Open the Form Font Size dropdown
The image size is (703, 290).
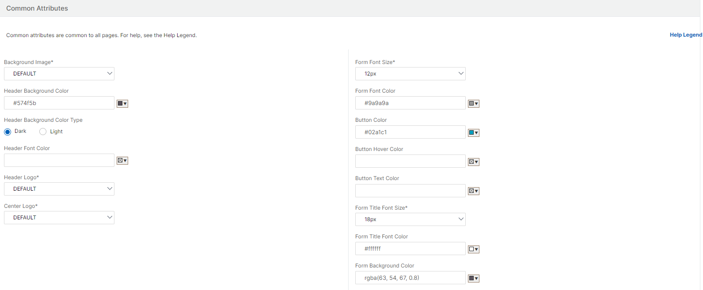(x=410, y=74)
